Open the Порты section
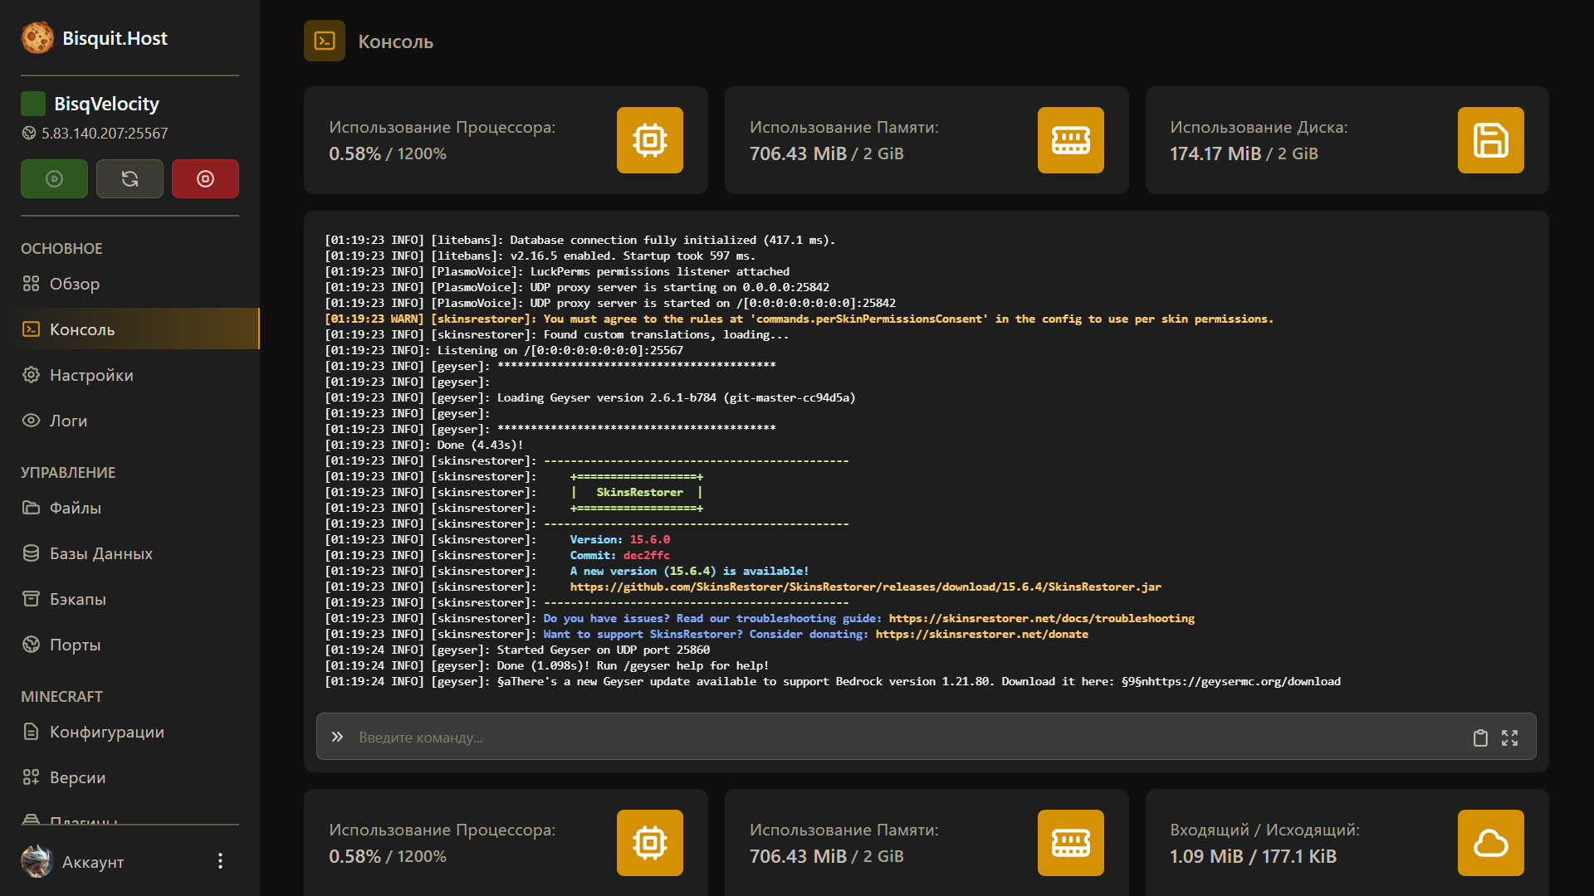The image size is (1594, 896). (75, 645)
